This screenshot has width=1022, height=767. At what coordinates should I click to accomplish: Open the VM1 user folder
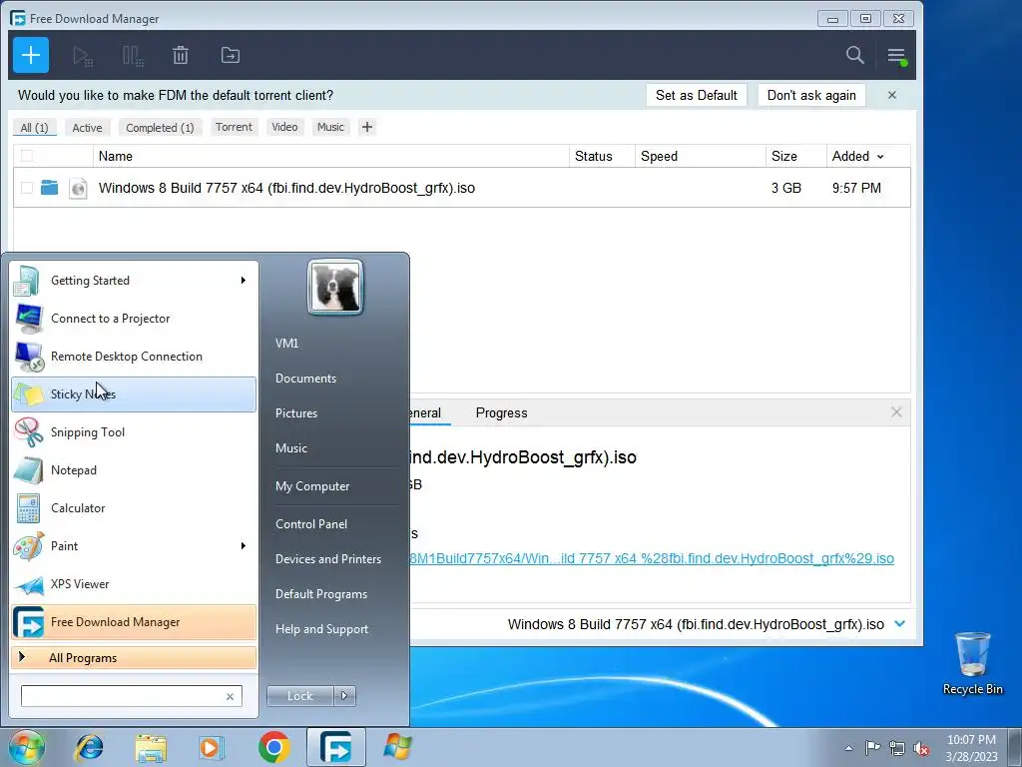pyautogui.click(x=286, y=344)
